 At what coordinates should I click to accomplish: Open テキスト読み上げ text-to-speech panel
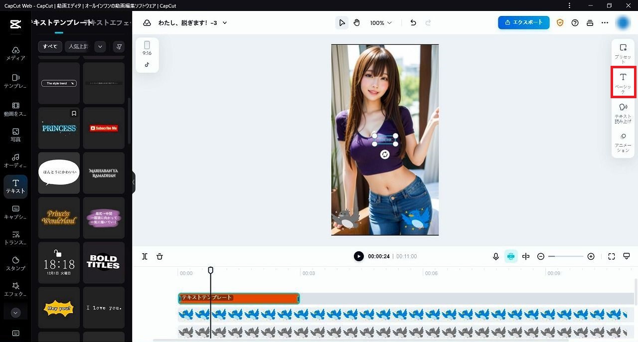623,113
